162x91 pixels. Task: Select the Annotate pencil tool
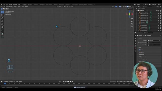point(2,31)
